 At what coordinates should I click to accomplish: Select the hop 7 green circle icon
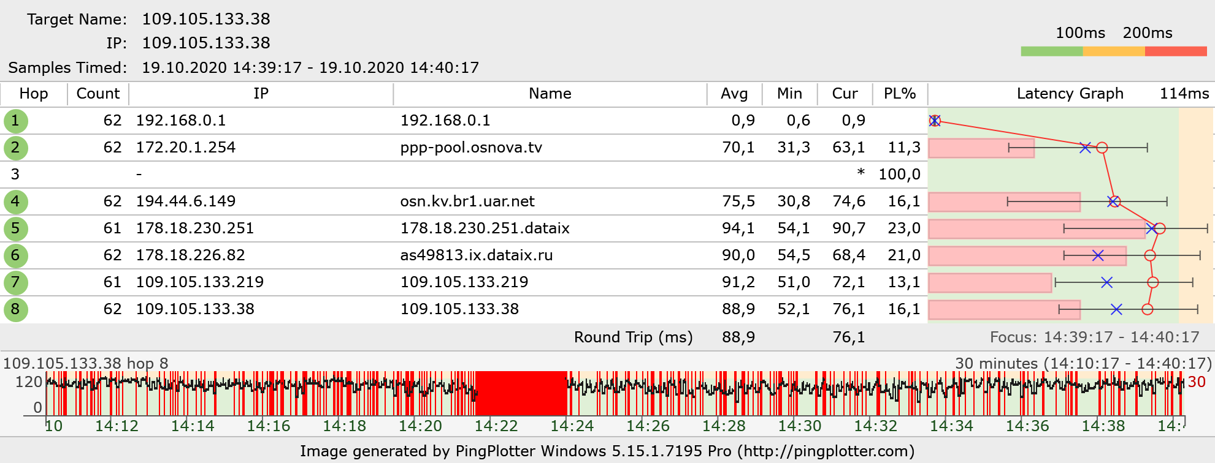tap(15, 282)
